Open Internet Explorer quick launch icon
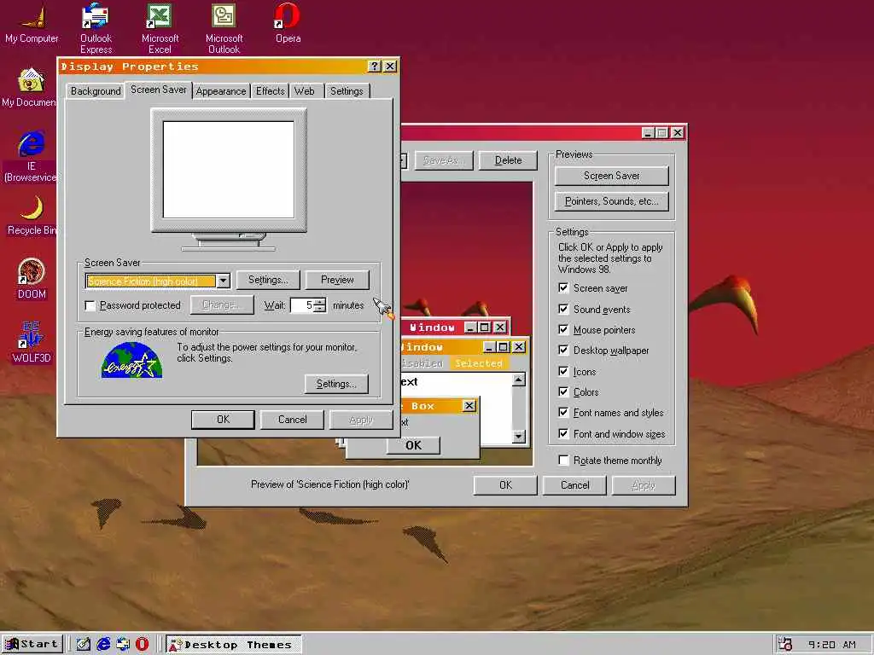 pos(103,645)
